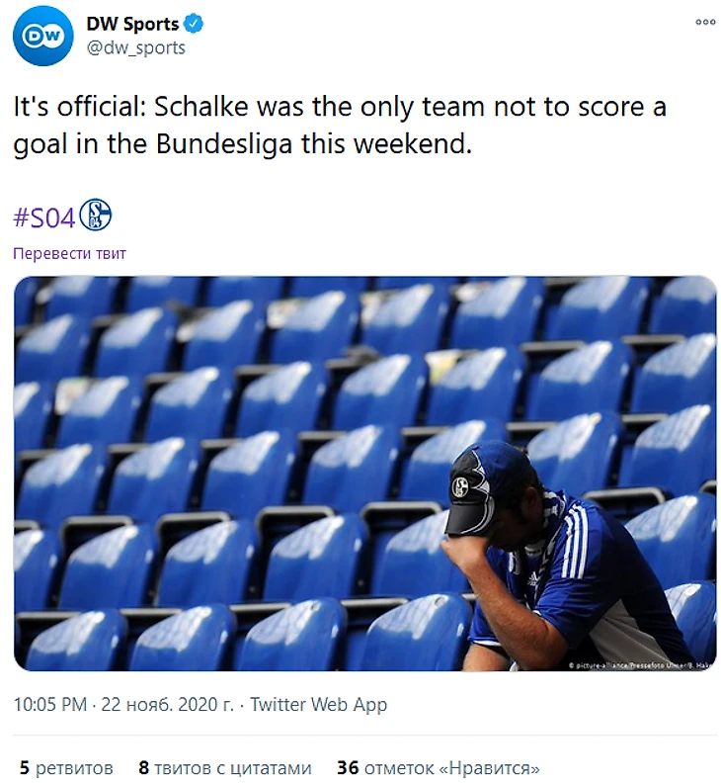Image resolution: width=721 pixels, height=783 pixels.
Task: Click the Schalke crest emoji after #S04
Action: pyautogui.click(x=96, y=216)
